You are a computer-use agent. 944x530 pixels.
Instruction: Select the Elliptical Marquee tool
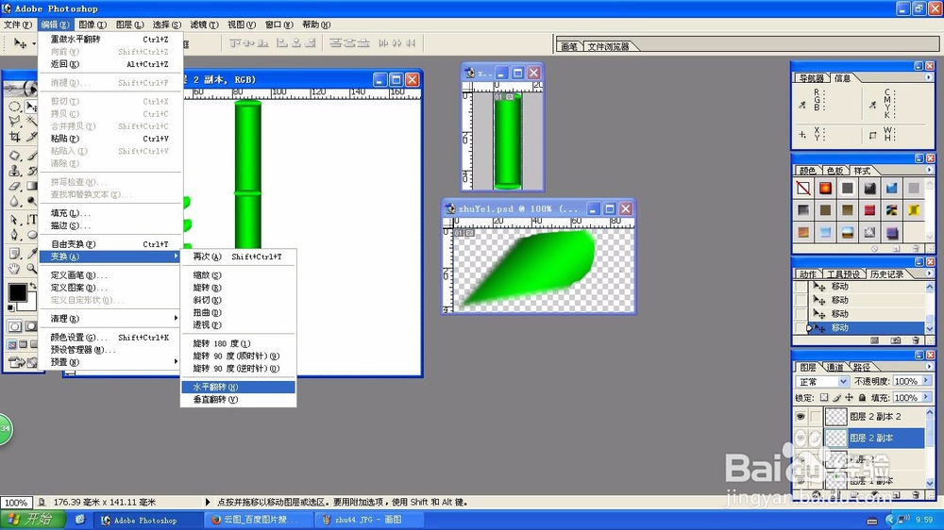tap(14, 107)
